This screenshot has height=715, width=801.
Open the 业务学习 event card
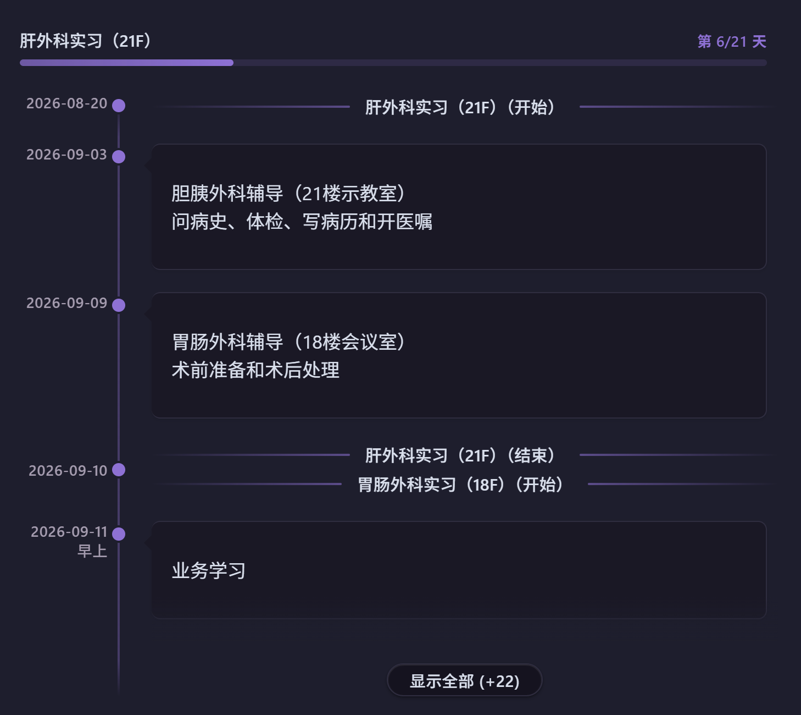tap(459, 570)
